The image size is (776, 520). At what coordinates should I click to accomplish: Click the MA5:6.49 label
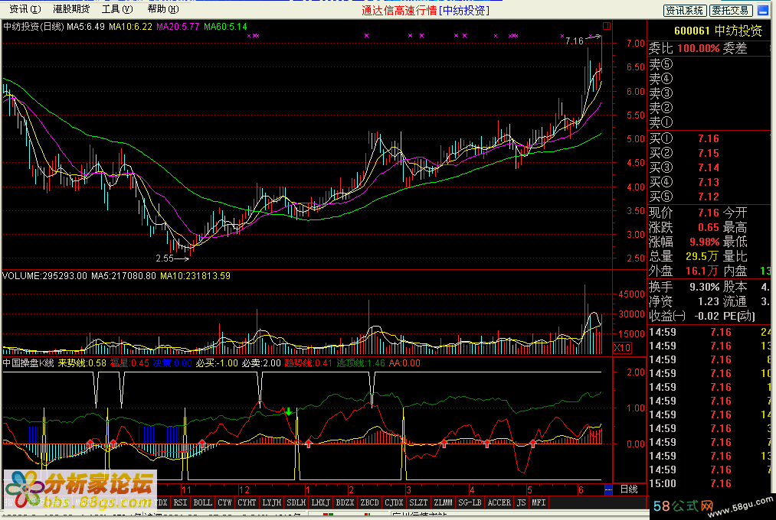(x=86, y=26)
